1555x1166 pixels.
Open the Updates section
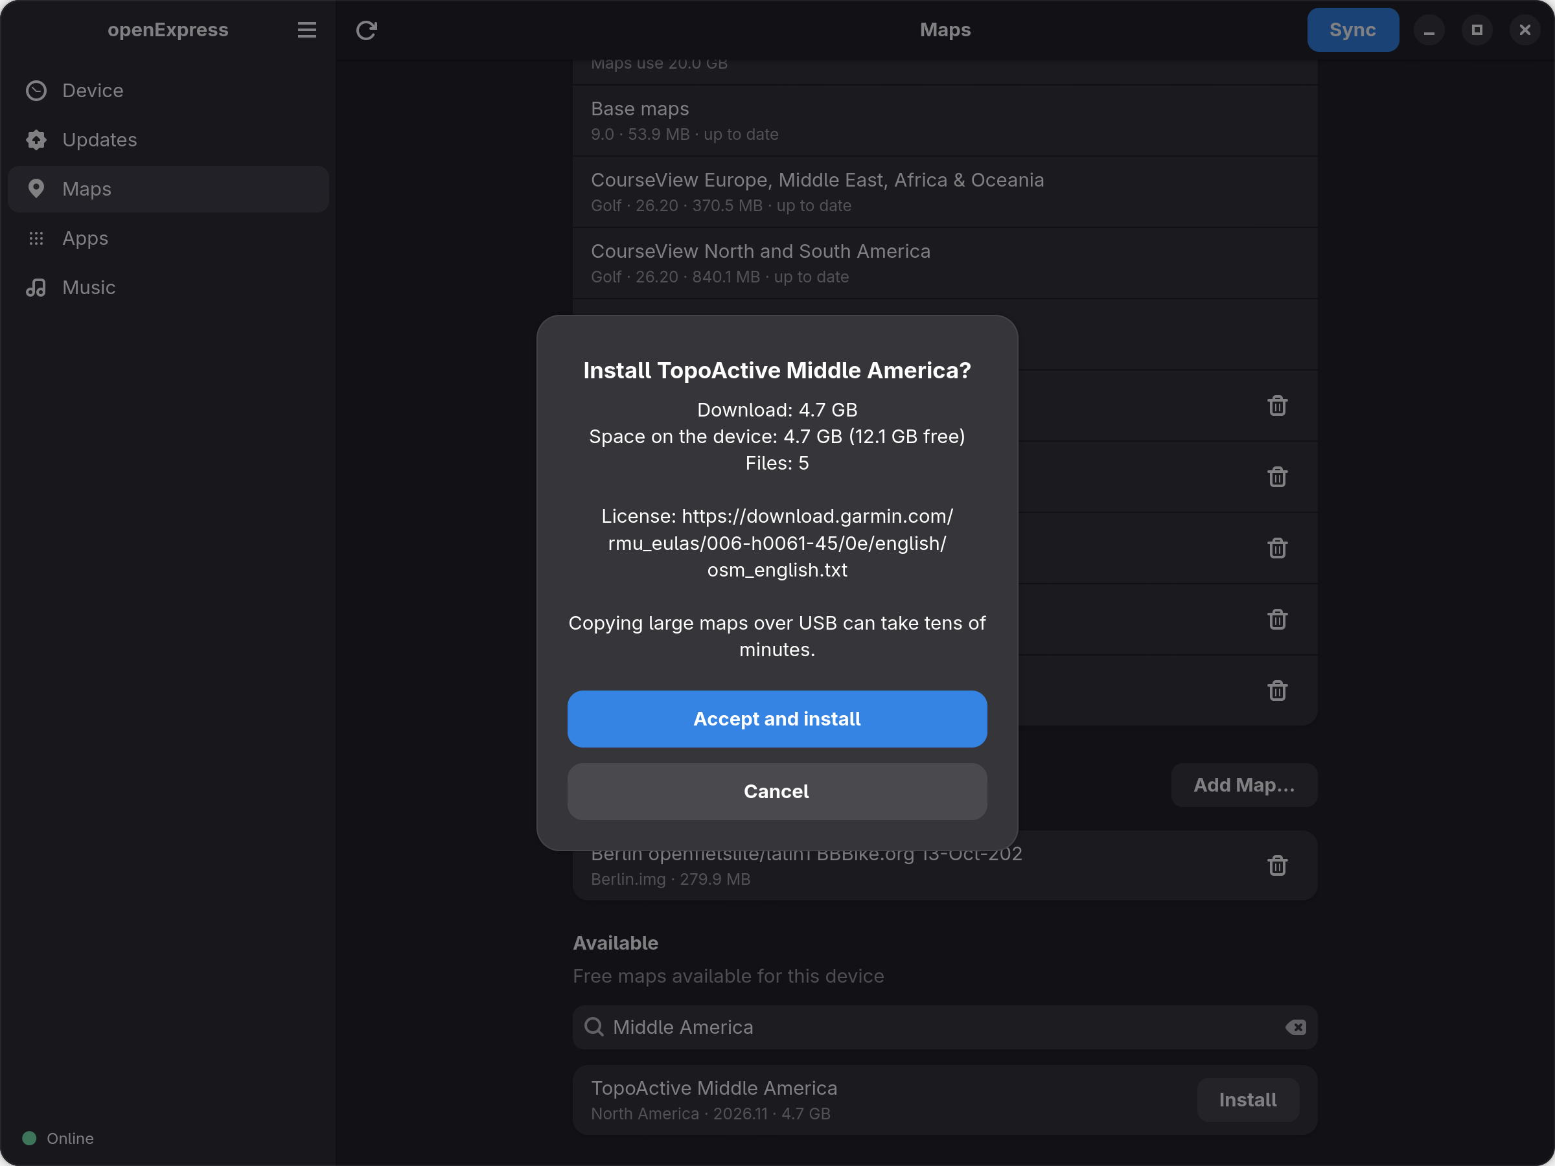(x=168, y=140)
